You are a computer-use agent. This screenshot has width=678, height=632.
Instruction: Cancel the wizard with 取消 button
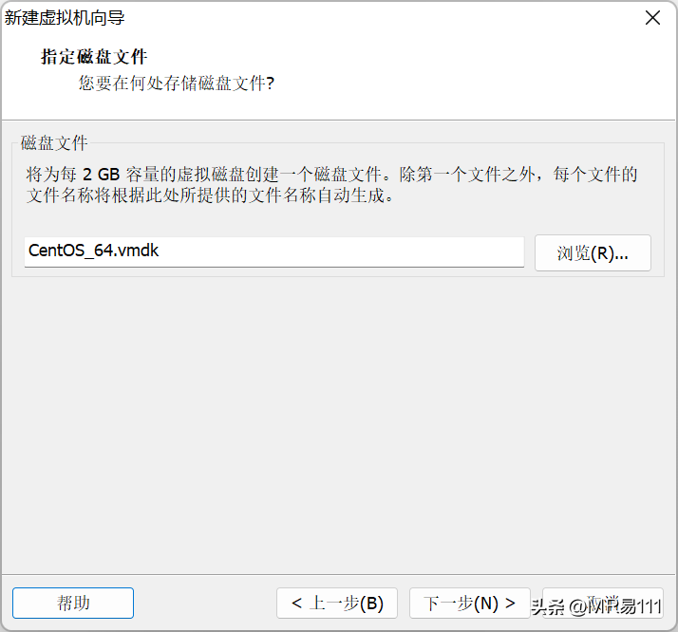603,603
